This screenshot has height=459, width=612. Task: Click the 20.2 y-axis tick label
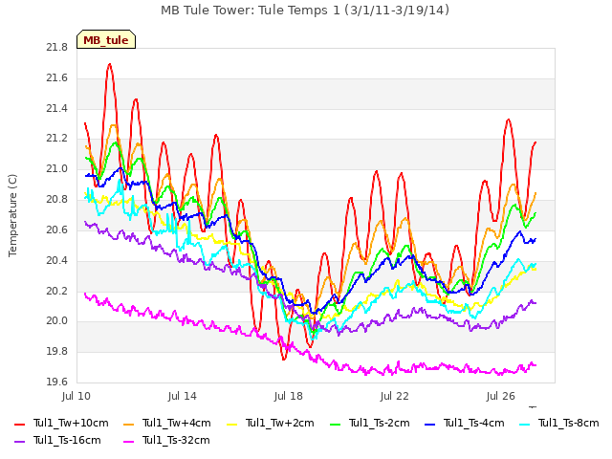(57, 291)
